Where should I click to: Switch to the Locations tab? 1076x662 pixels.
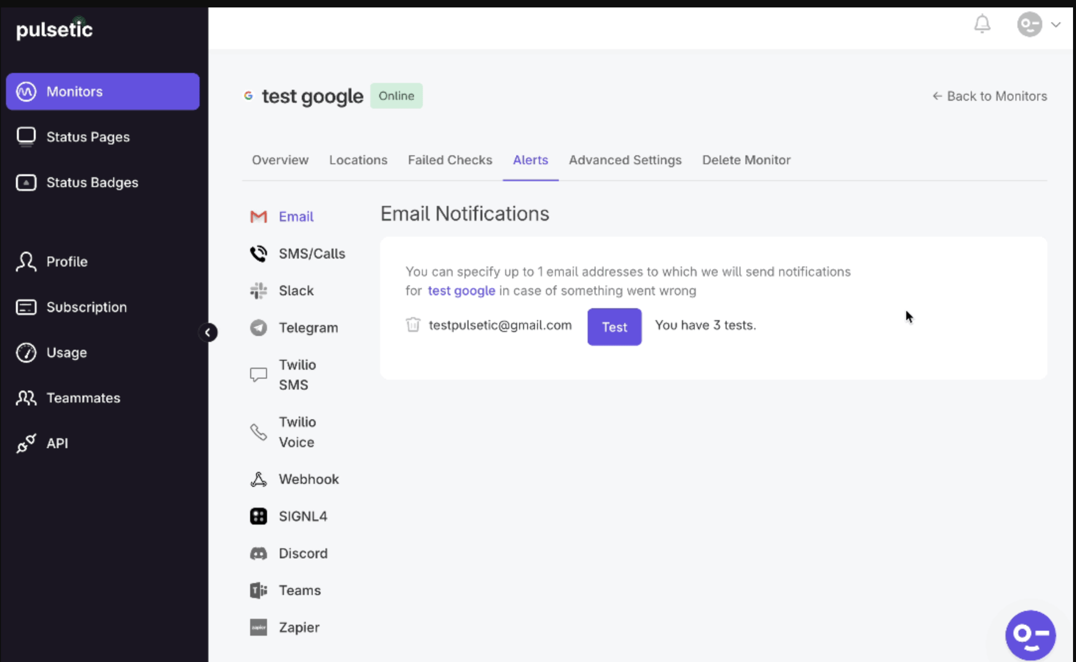358,160
